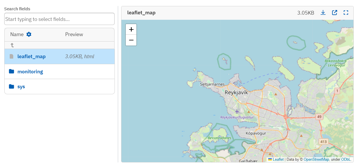Click the Preview column header
This screenshot has height=167, width=358.
74,34
